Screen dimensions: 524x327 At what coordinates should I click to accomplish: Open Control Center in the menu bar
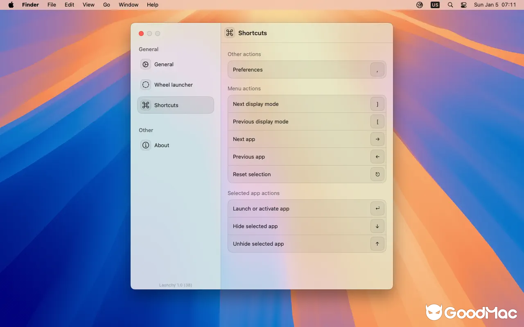463,5
